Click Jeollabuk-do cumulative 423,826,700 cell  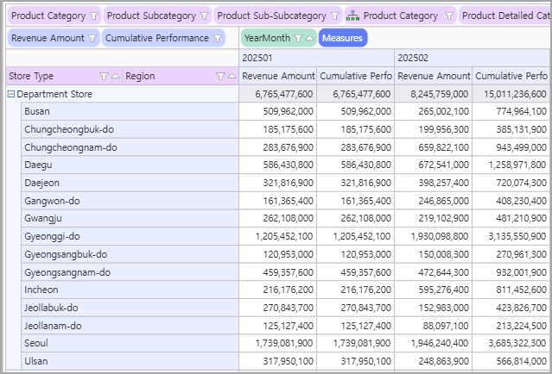click(x=511, y=308)
